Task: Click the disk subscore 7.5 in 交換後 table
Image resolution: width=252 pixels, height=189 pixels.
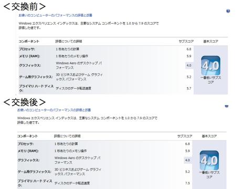Action: 187,183
